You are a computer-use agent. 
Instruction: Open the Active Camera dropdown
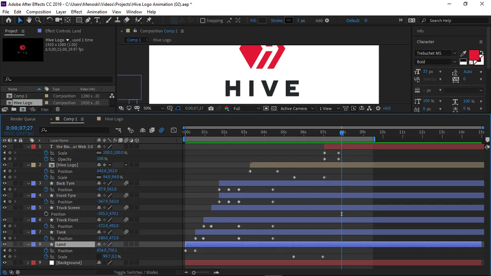(x=297, y=108)
